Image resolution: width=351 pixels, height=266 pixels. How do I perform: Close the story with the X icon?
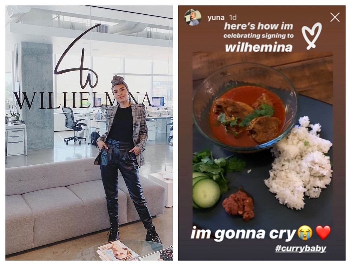(335, 17)
